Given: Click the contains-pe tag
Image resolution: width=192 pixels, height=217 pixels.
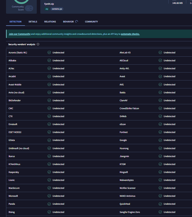Looking at the screenshot, I should point(57,9).
